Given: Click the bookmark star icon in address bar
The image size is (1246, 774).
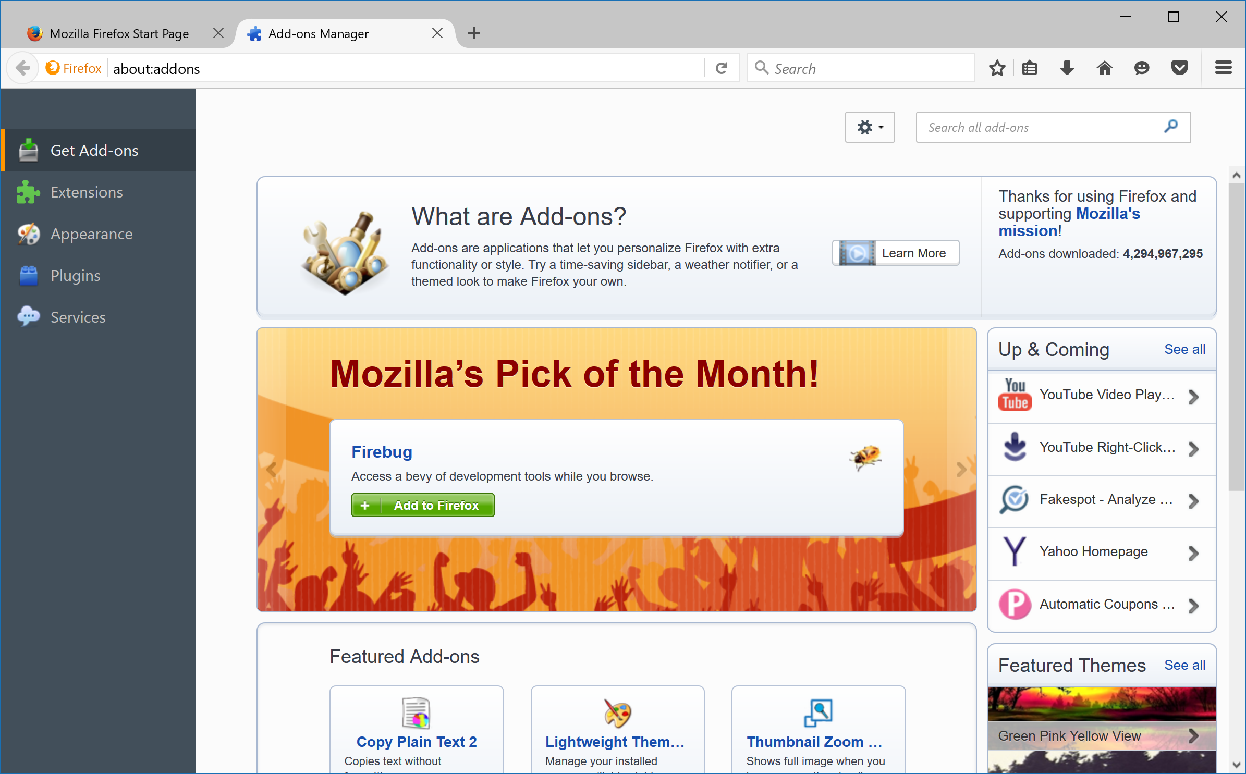Looking at the screenshot, I should (x=997, y=69).
